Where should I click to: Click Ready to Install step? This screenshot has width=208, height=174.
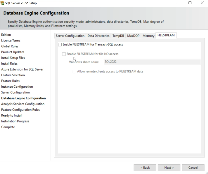12,116
